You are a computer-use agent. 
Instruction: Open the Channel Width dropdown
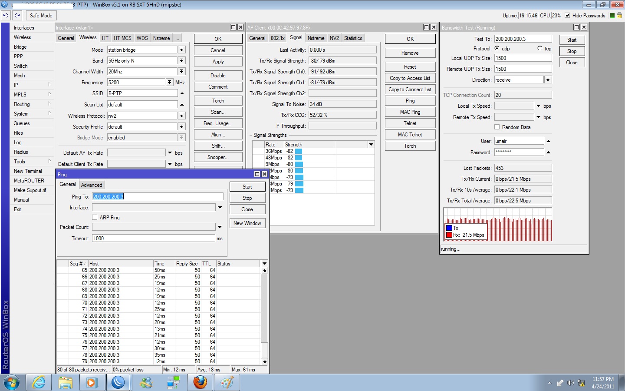pyautogui.click(x=182, y=71)
